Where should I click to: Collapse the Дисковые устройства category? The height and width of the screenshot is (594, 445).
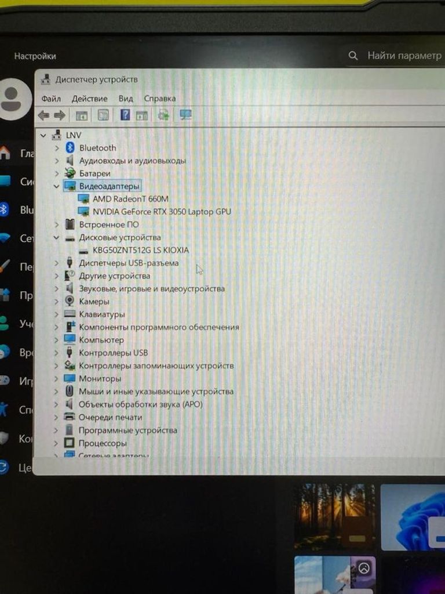(56, 237)
